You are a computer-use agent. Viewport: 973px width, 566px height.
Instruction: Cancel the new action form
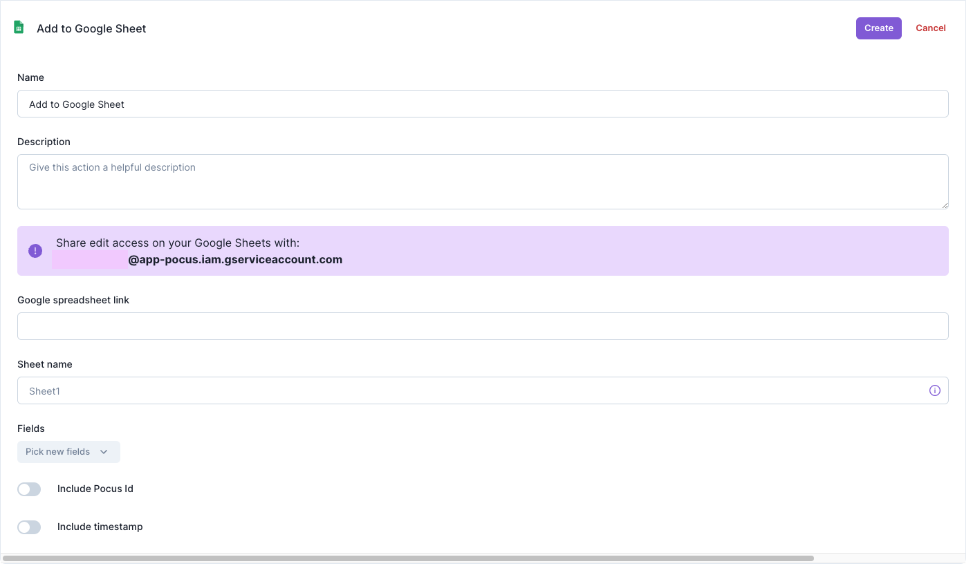(931, 28)
